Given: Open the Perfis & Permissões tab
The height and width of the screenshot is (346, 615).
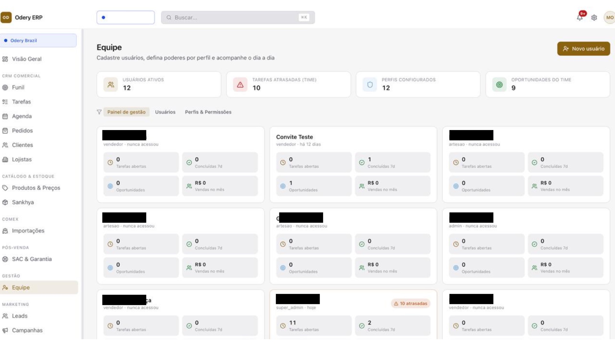Looking at the screenshot, I should (x=208, y=112).
